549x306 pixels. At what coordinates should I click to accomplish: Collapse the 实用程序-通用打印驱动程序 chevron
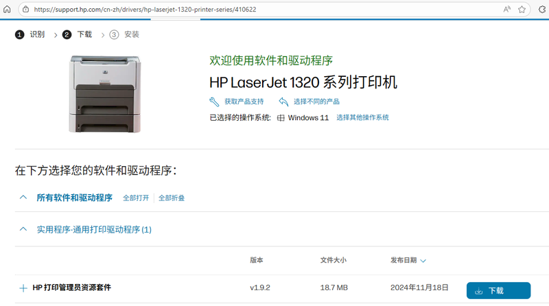(x=23, y=229)
